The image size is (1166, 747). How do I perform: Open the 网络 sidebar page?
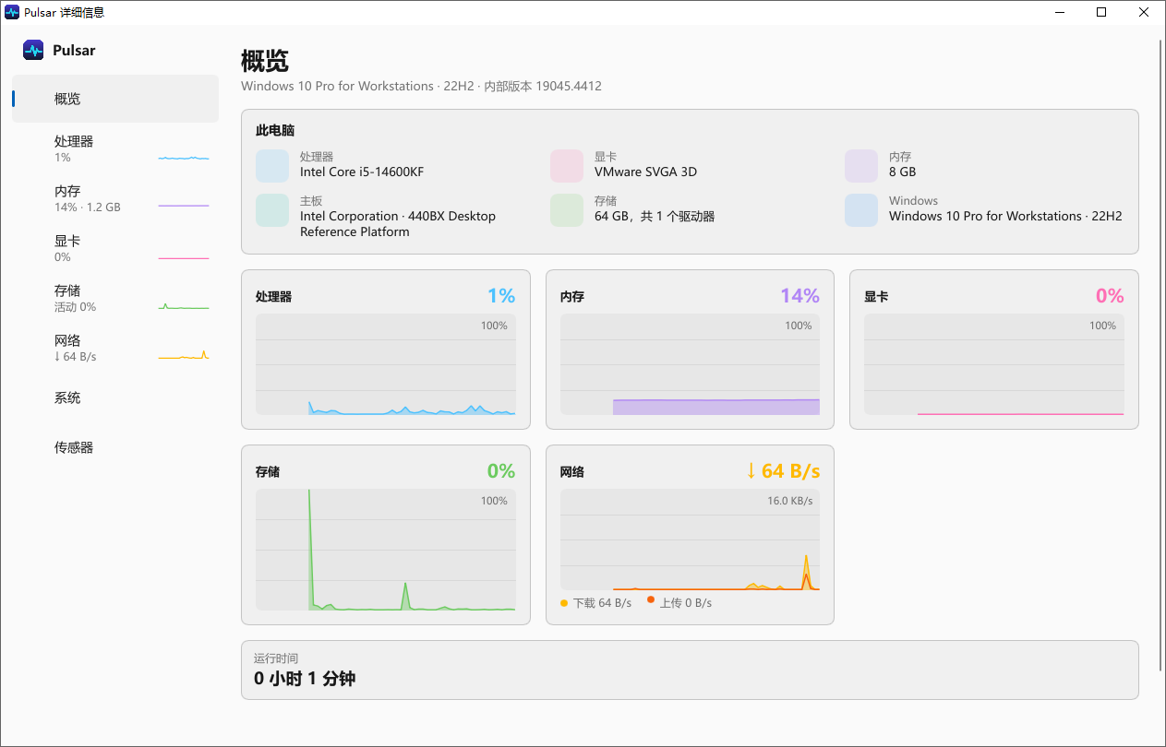(x=115, y=348)
